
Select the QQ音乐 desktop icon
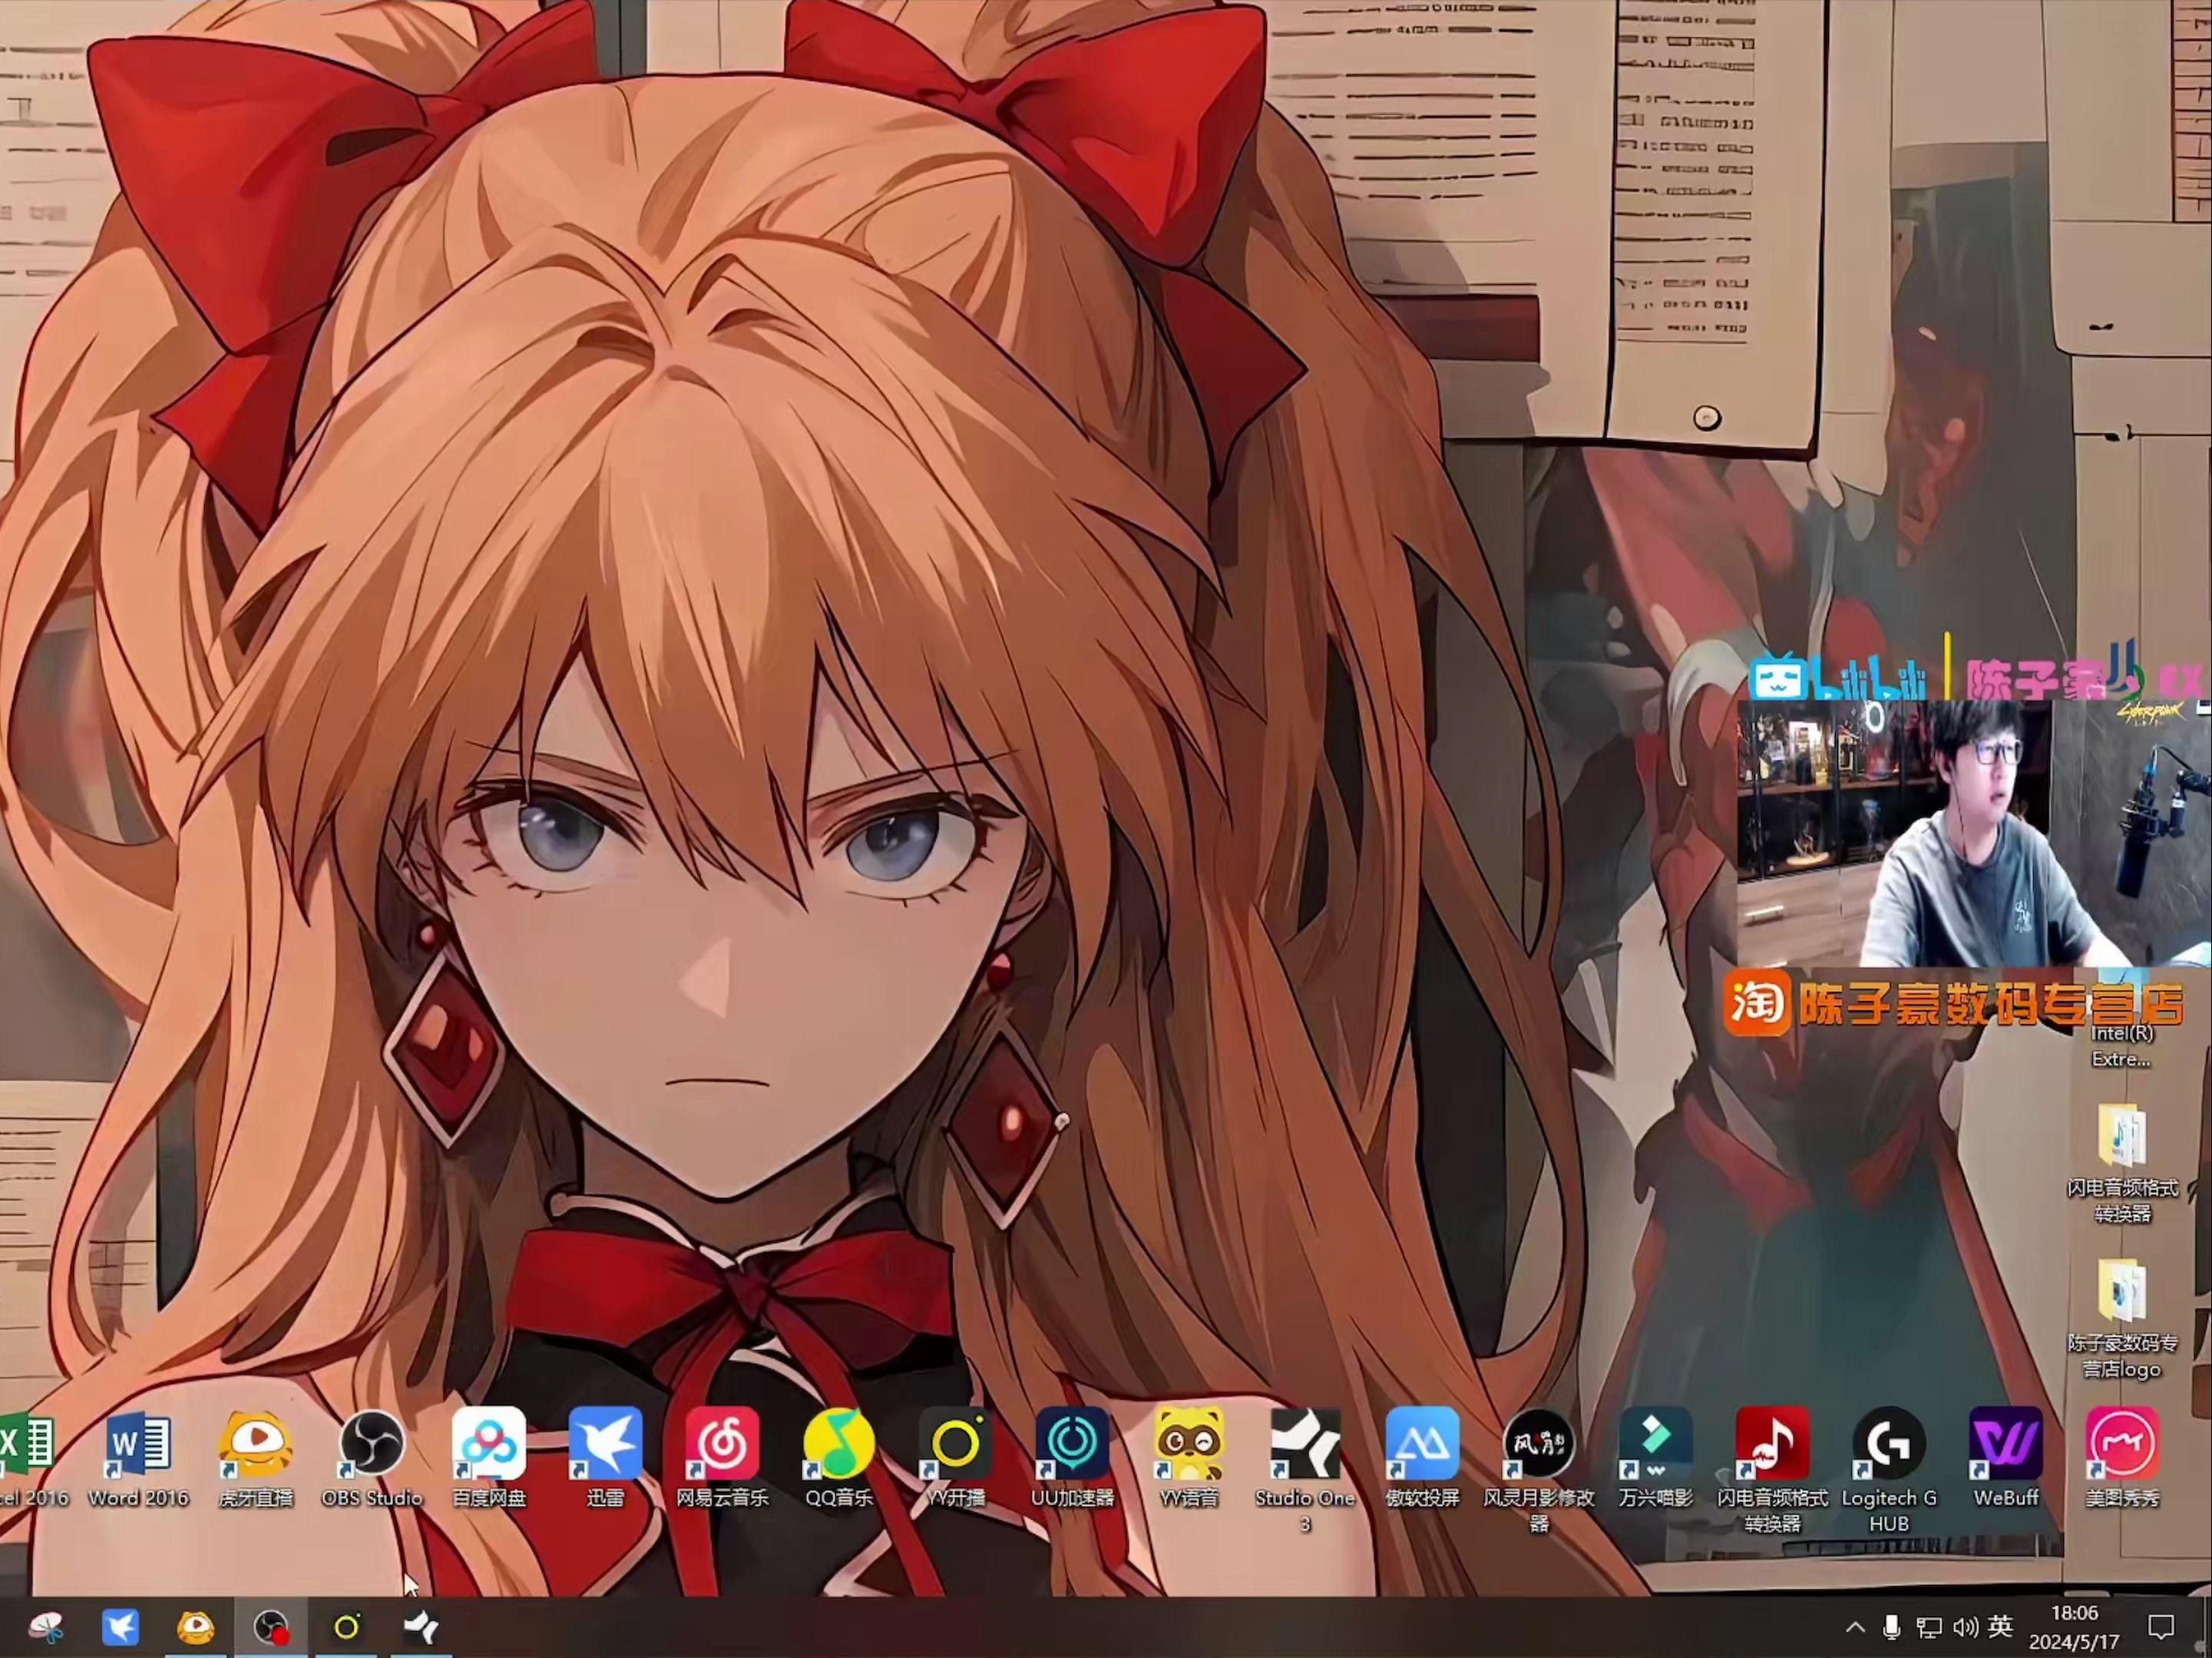pos(839,1457)
